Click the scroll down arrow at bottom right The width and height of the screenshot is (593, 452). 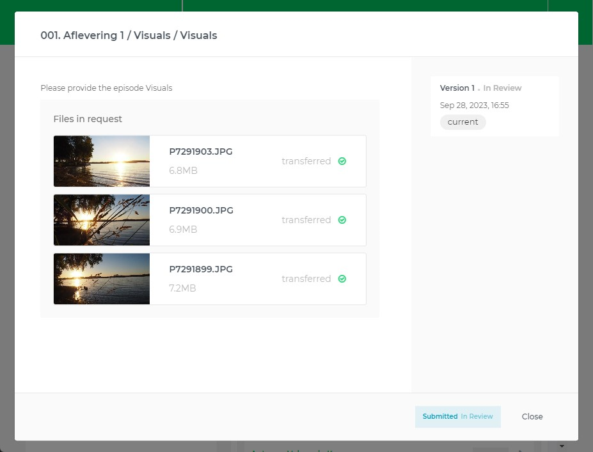[562, 446]
